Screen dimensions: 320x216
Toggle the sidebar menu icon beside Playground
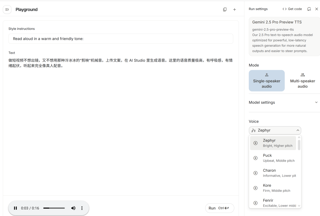coord(7,9)
